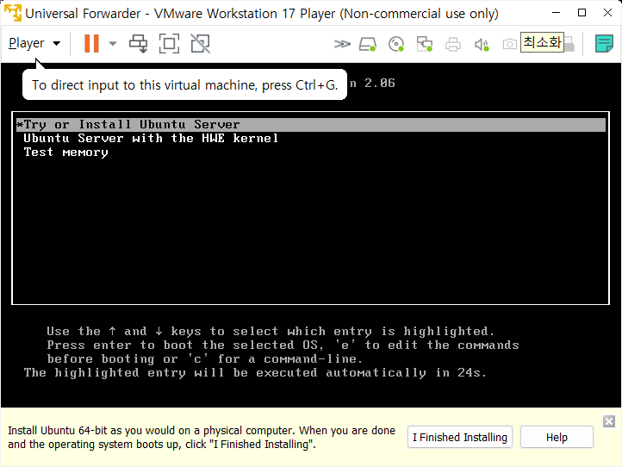Toggle Unity mode icon
622x467 pixels.
[x=201, y=43]
